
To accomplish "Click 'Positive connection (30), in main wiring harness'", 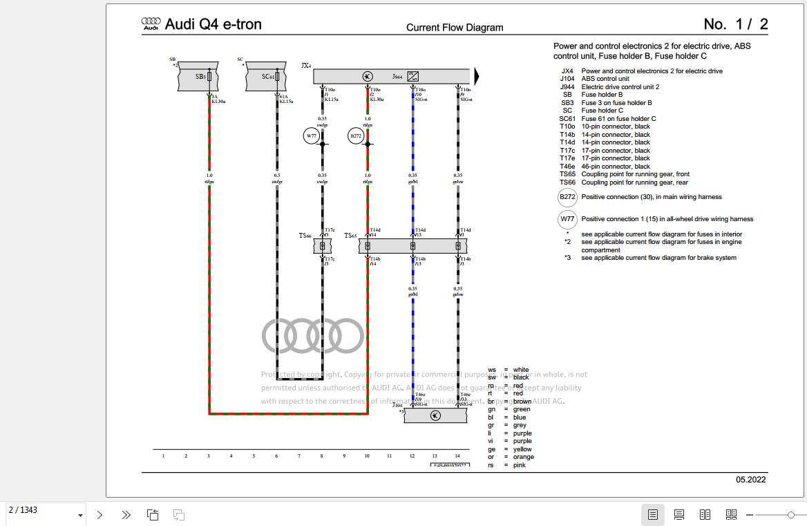I will click(x=652, y=197).
